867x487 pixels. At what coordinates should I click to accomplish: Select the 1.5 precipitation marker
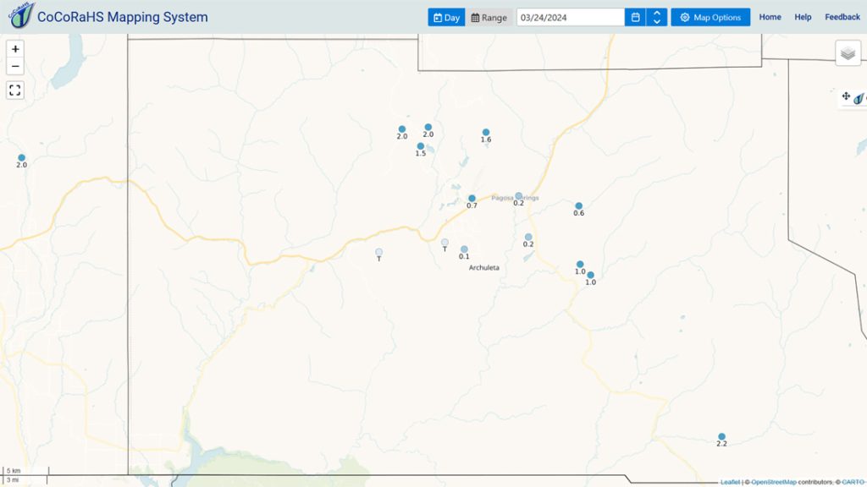point(421,146)
